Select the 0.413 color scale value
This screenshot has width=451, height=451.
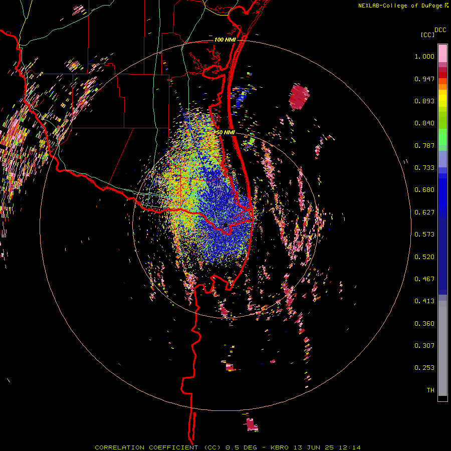pyautogui.click(x=424, y=301)
